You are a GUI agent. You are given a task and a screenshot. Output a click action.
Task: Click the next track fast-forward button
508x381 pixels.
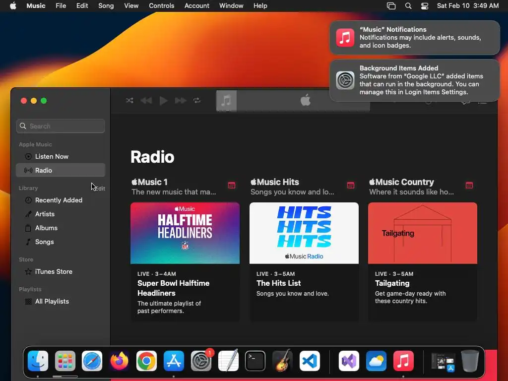pos(181,100)
